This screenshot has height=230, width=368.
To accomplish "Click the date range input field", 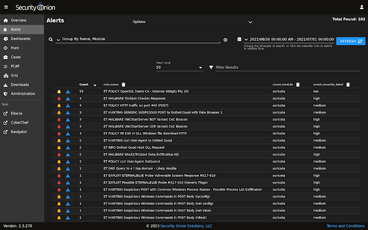I will (292, 40).
